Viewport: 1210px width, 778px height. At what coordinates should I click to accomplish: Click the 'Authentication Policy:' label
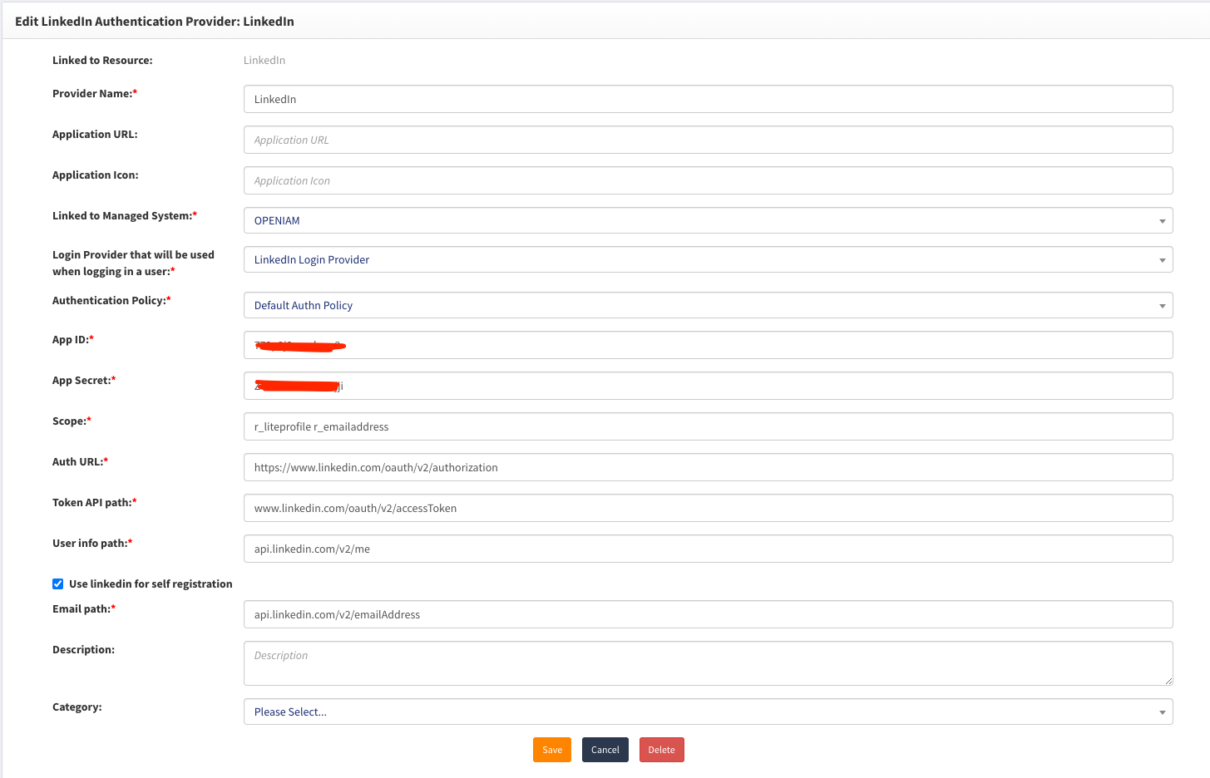click(x=111, y=300)
